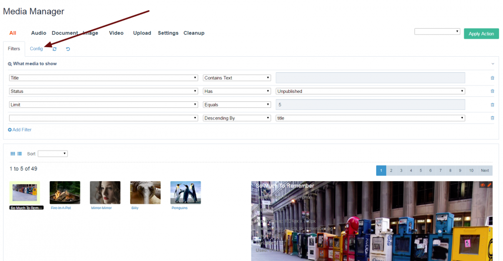503x261 pixels.
Task: Select the Mirror Mirror thumbnail
Action: pos(105,193)
